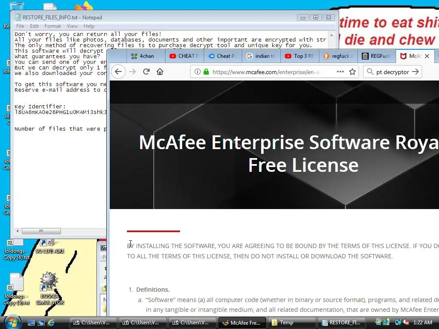Click Notepad scroll left arrow
This screenshot has height=329, width=439.
pyautogui.click(x=18, y=231)
